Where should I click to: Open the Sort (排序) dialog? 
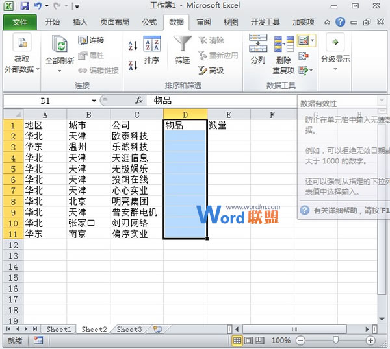tap(151, 50)
